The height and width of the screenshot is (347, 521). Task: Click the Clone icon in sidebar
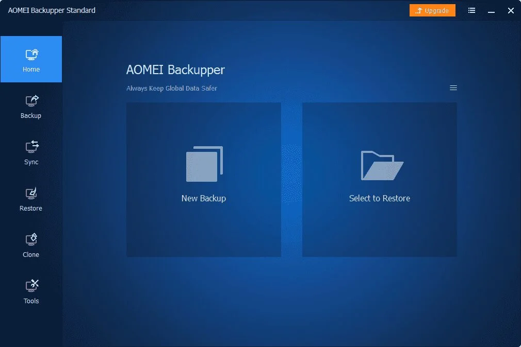31,240
